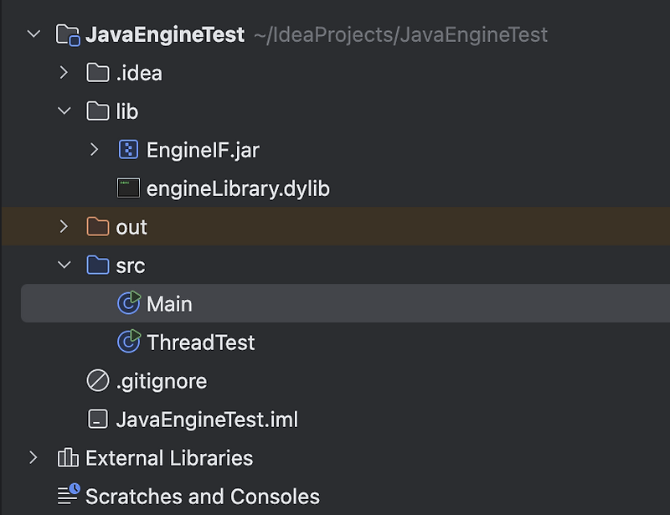This screenshot has height=515, width=670.
Task: Click the JavaEngineTest project folder icon
Action: (x=65, y=33)
